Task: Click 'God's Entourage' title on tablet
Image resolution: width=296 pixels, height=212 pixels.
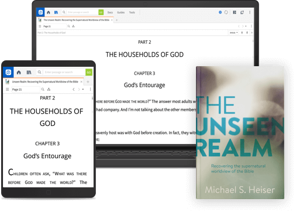Action: [47, 156]
